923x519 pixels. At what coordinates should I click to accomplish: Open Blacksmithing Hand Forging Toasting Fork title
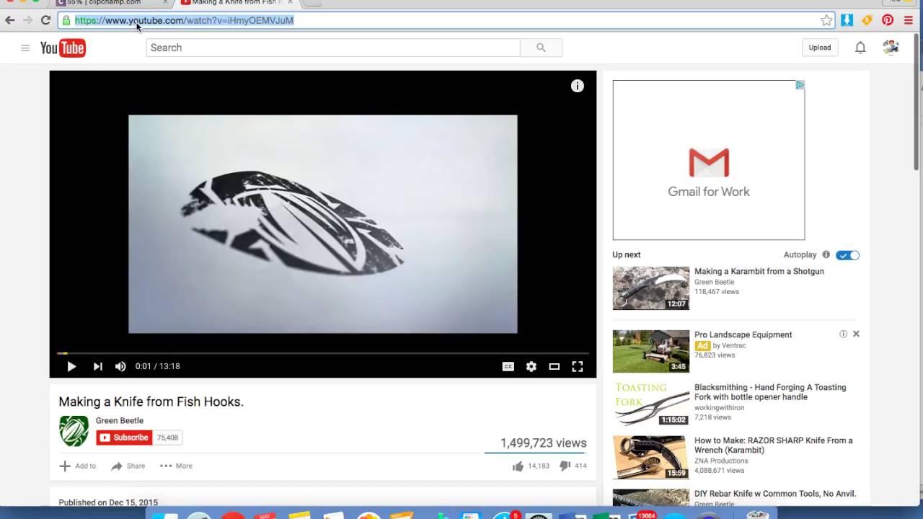coord(770,392)
